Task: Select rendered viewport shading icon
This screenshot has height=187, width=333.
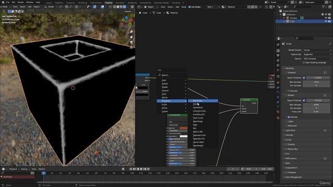Action: pos(125,7)
